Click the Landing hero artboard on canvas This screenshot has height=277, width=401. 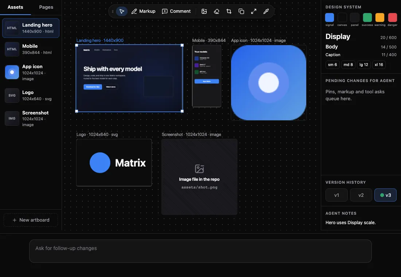129,78
